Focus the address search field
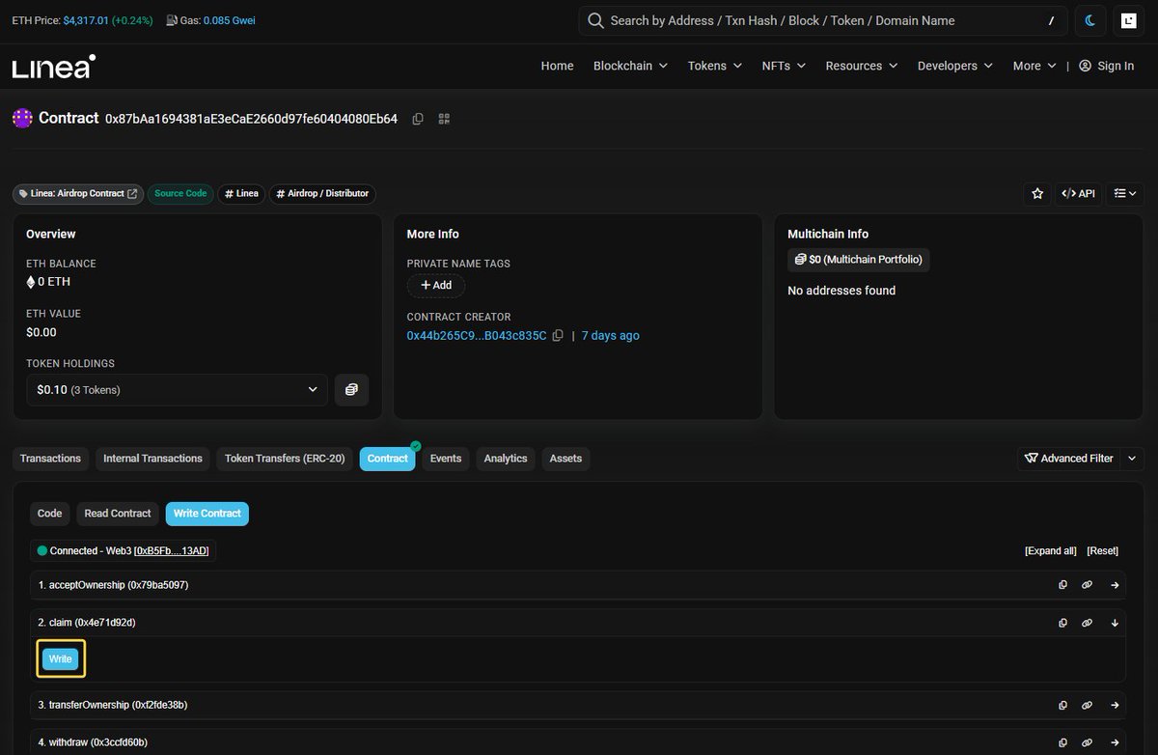This screenshot has height=755, width=1158. coord(822,20)
